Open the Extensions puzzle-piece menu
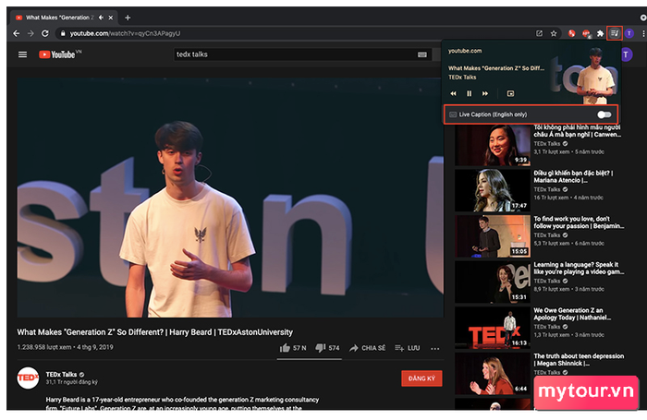 click(601, 33)
